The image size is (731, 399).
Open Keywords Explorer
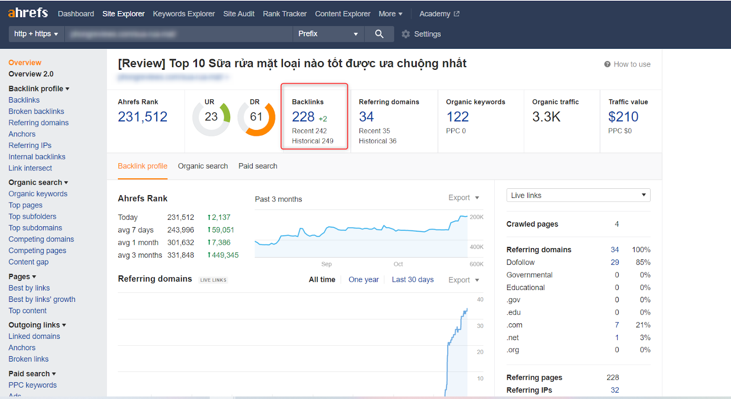184,14
